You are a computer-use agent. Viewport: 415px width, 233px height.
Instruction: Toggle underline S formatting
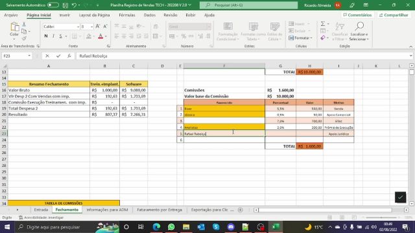coord(60,36)
